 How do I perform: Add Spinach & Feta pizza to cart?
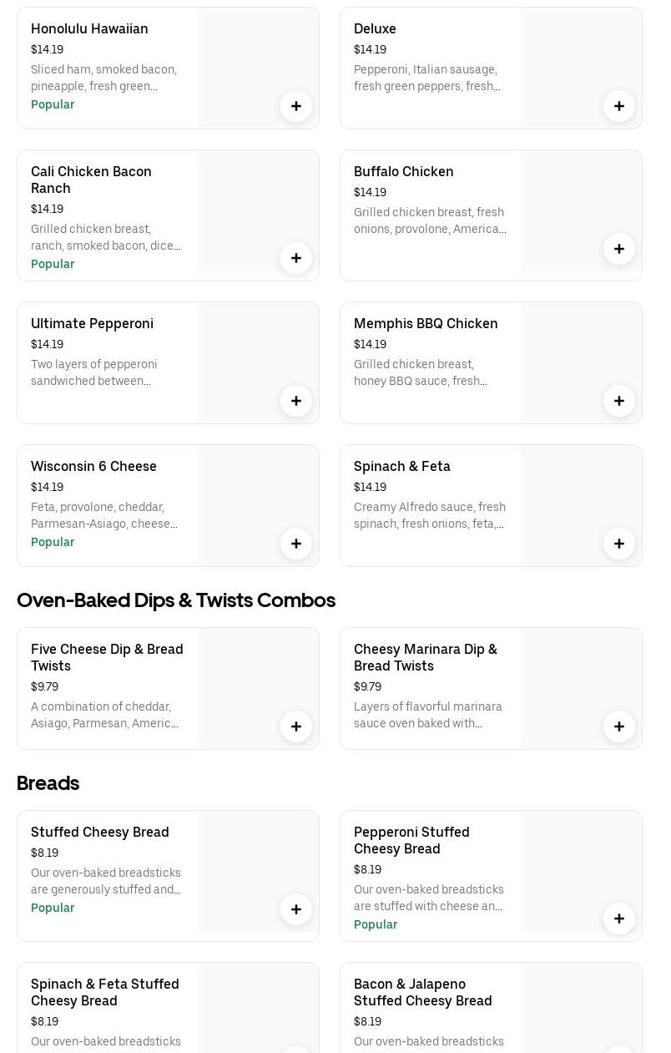619,544
